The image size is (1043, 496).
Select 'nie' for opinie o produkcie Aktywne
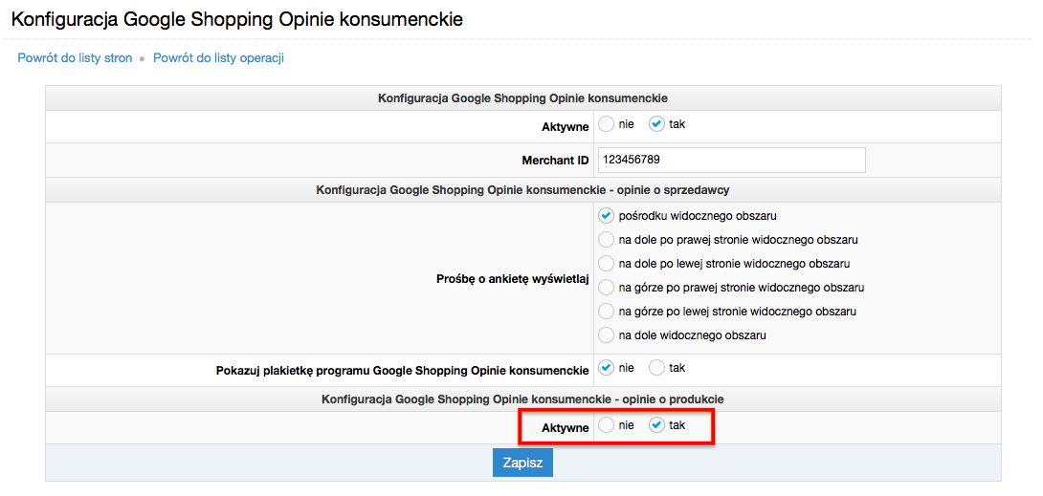(606, 425)
